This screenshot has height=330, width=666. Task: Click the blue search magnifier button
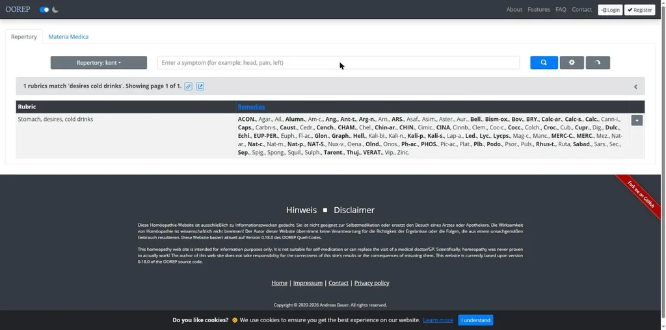coord(544,62)
